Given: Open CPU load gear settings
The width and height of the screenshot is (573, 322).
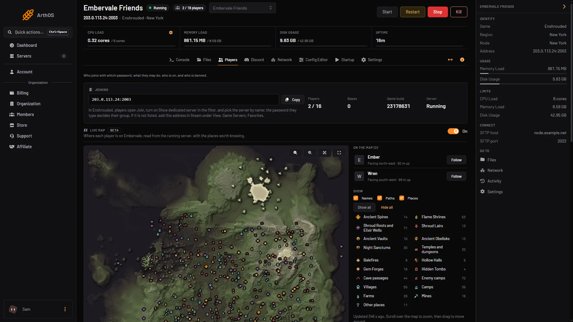Looking at the screenshot, I should pyautogui.click(x=171, y=32).
